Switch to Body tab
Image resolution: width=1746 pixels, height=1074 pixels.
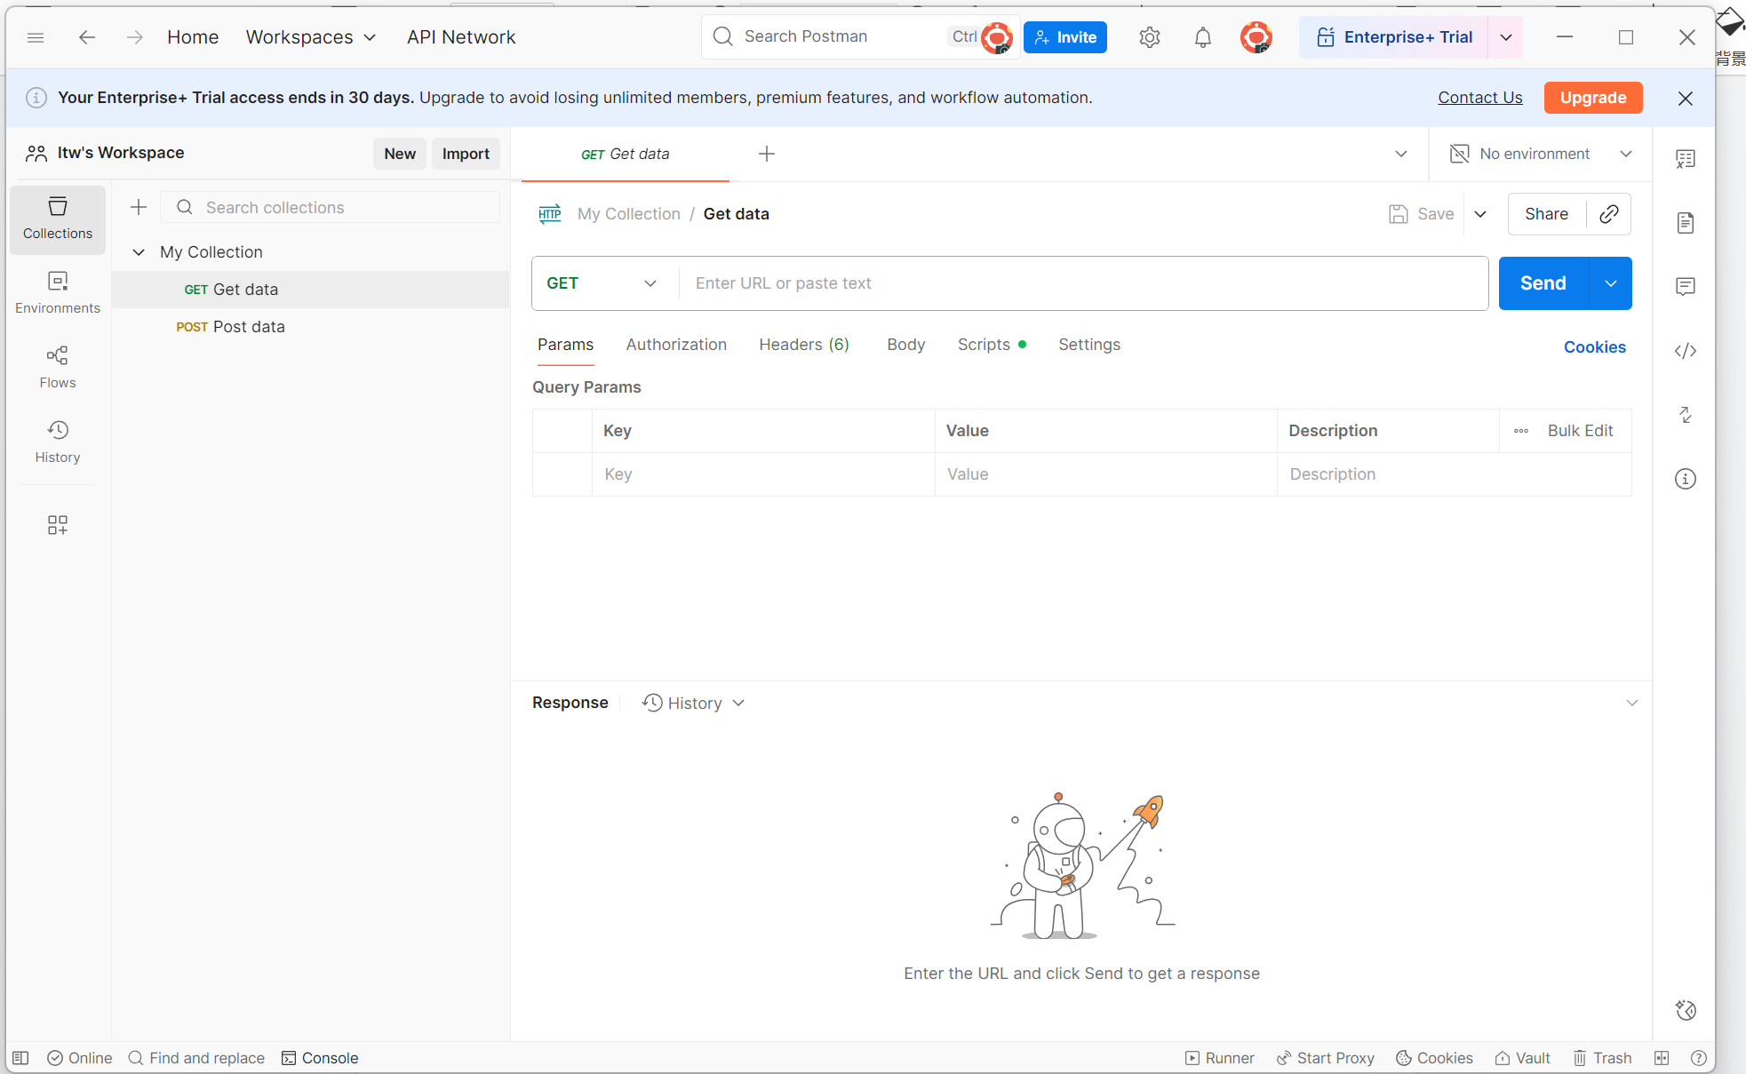click(905, 345)
